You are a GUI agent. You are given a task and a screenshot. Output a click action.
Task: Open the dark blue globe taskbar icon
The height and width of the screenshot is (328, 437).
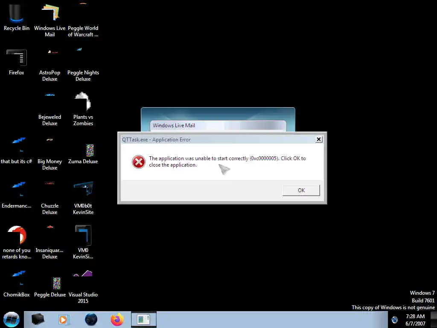91,319
